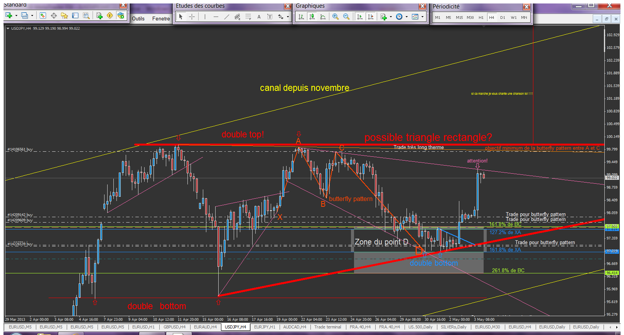Select the M15 timeframe
Image resolution: width=624 pixels, height=335 pixels.
[459, 17]
